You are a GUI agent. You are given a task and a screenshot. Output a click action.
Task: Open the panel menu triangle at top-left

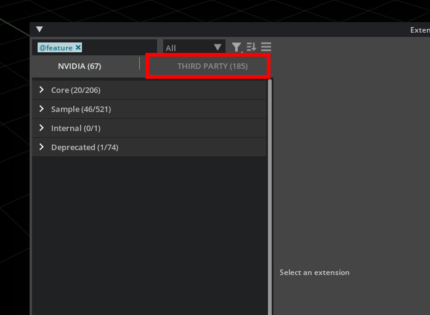click(39, 30)
